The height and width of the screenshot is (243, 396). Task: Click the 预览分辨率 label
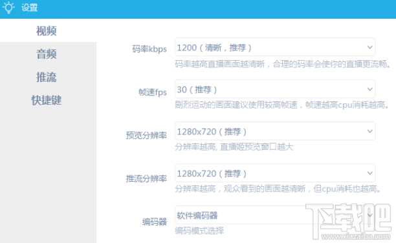point(146,135)
